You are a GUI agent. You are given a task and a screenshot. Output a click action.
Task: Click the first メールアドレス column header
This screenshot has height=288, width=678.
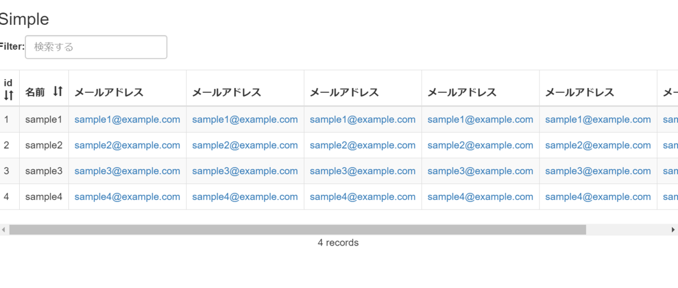[109, 93]
